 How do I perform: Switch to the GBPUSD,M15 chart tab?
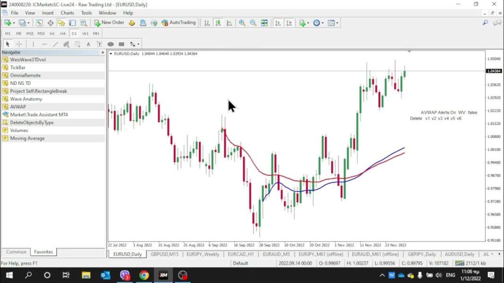click(164, 254)
